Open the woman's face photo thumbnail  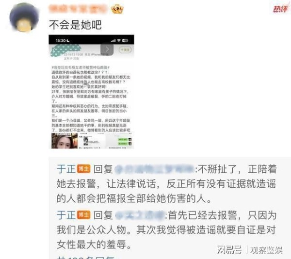point(65,141)
